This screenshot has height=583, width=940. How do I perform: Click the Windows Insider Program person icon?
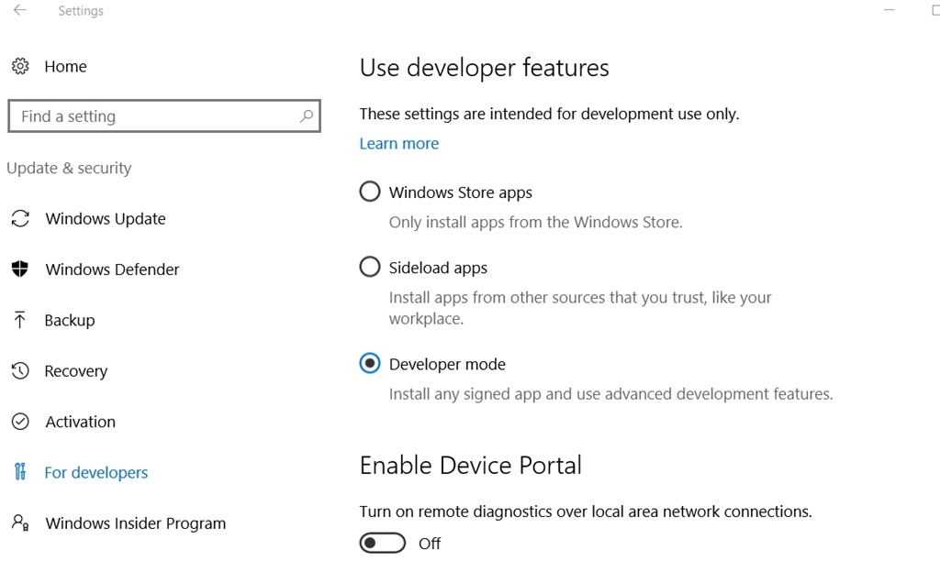[20, 523]
